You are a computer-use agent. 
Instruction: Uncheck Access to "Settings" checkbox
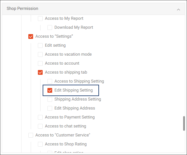[x=31, y=37]
